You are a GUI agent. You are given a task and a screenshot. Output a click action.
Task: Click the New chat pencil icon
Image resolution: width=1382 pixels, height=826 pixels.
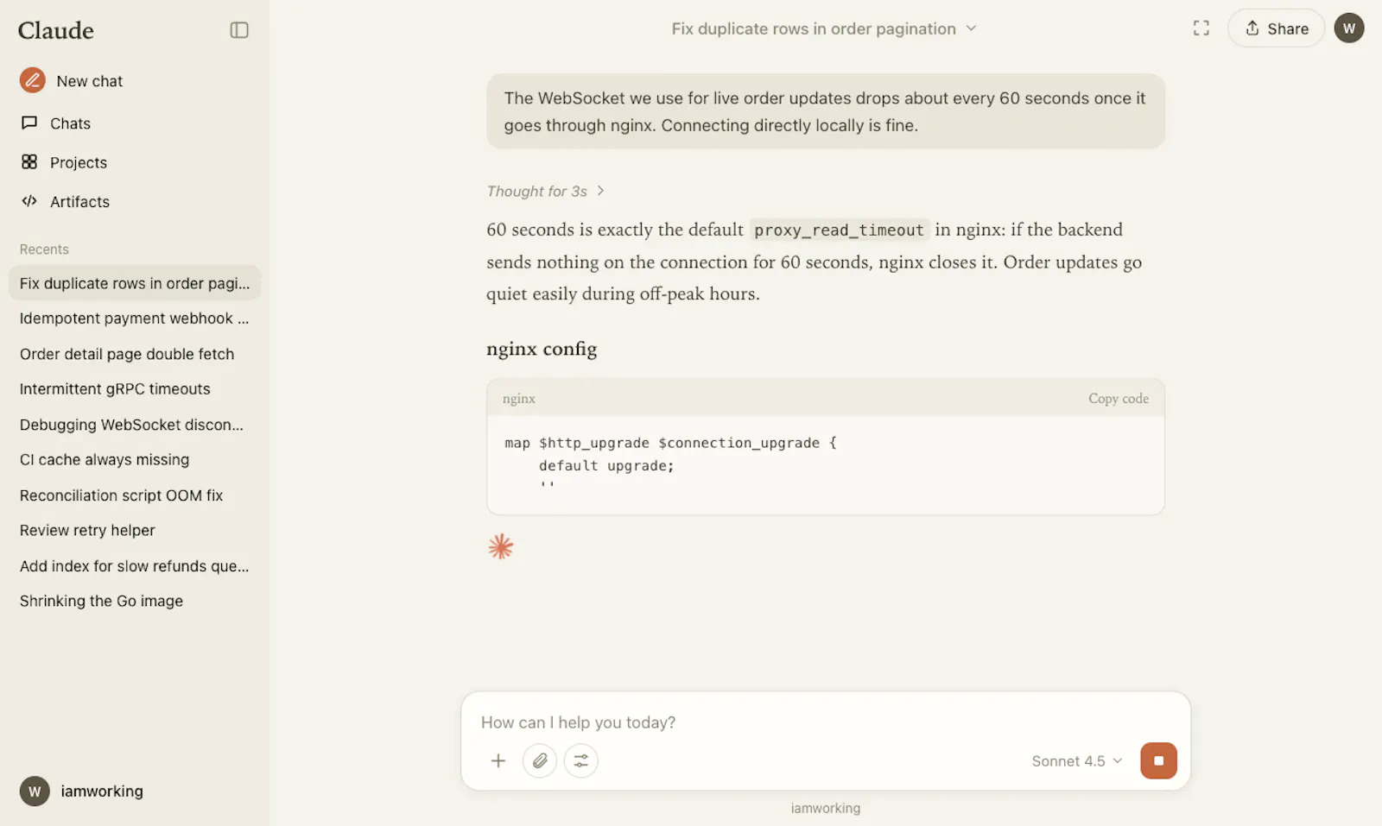(33, 80)
